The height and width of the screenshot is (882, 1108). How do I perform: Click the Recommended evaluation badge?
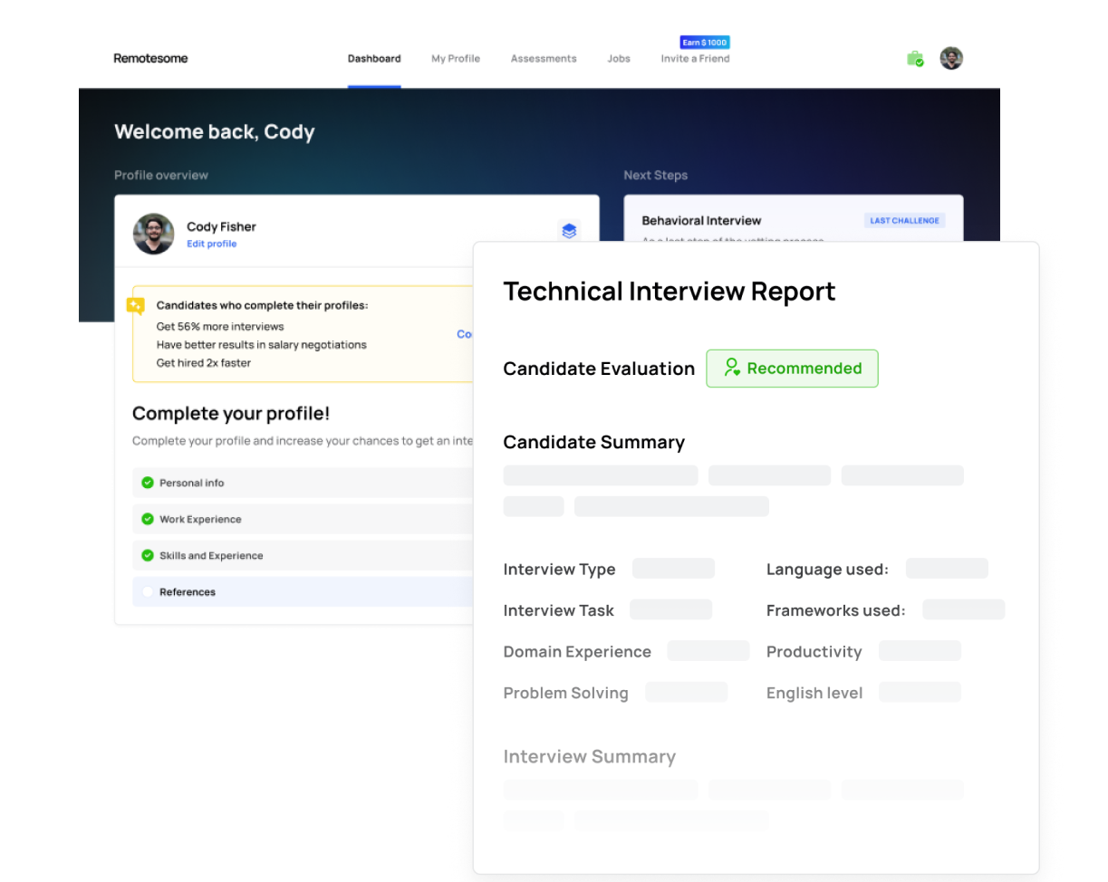792,369
